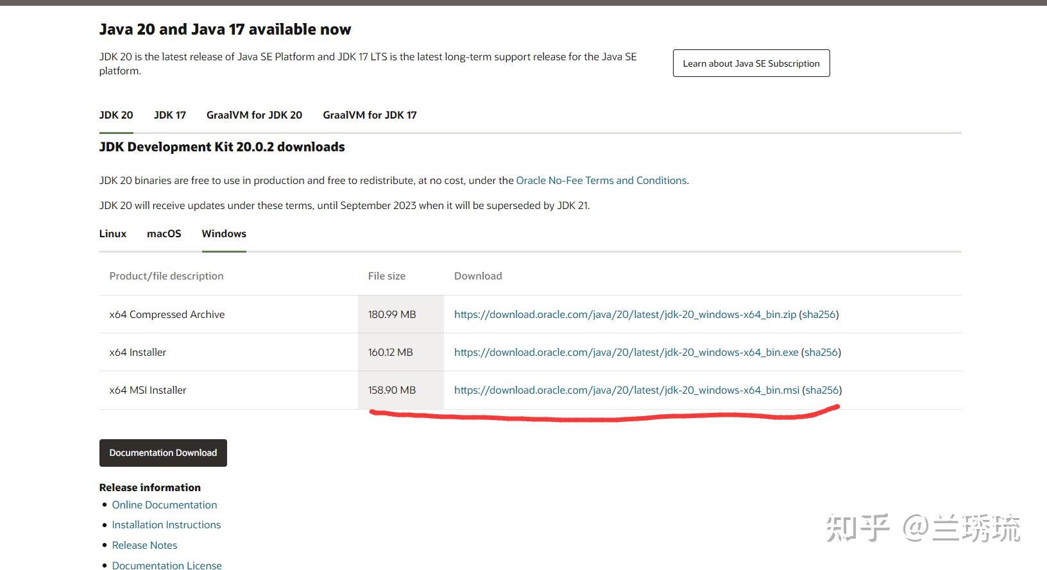
Task: Click the Java 20 and Java 17 available now heading
Action: (x=225, y=29)
